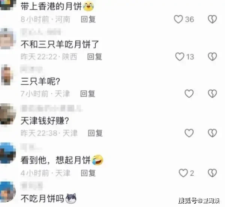Select the comment text 不吃月饼吗

pos(42,198)
